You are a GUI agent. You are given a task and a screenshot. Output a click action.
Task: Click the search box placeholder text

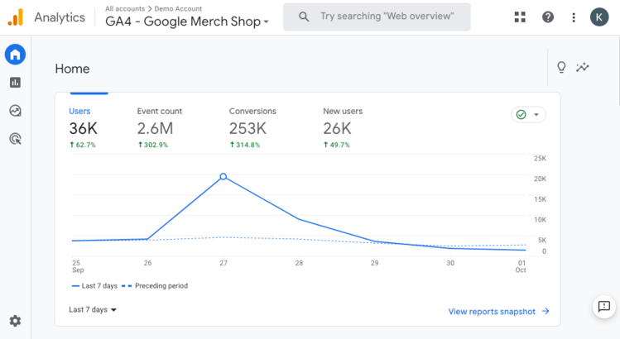tap(387, 17)
